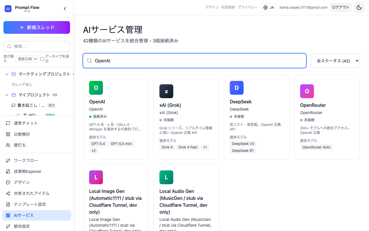Viewport: 369px width, 231px height.
Task: Open the DeepSeek card title
Action: tap(241, 102)
